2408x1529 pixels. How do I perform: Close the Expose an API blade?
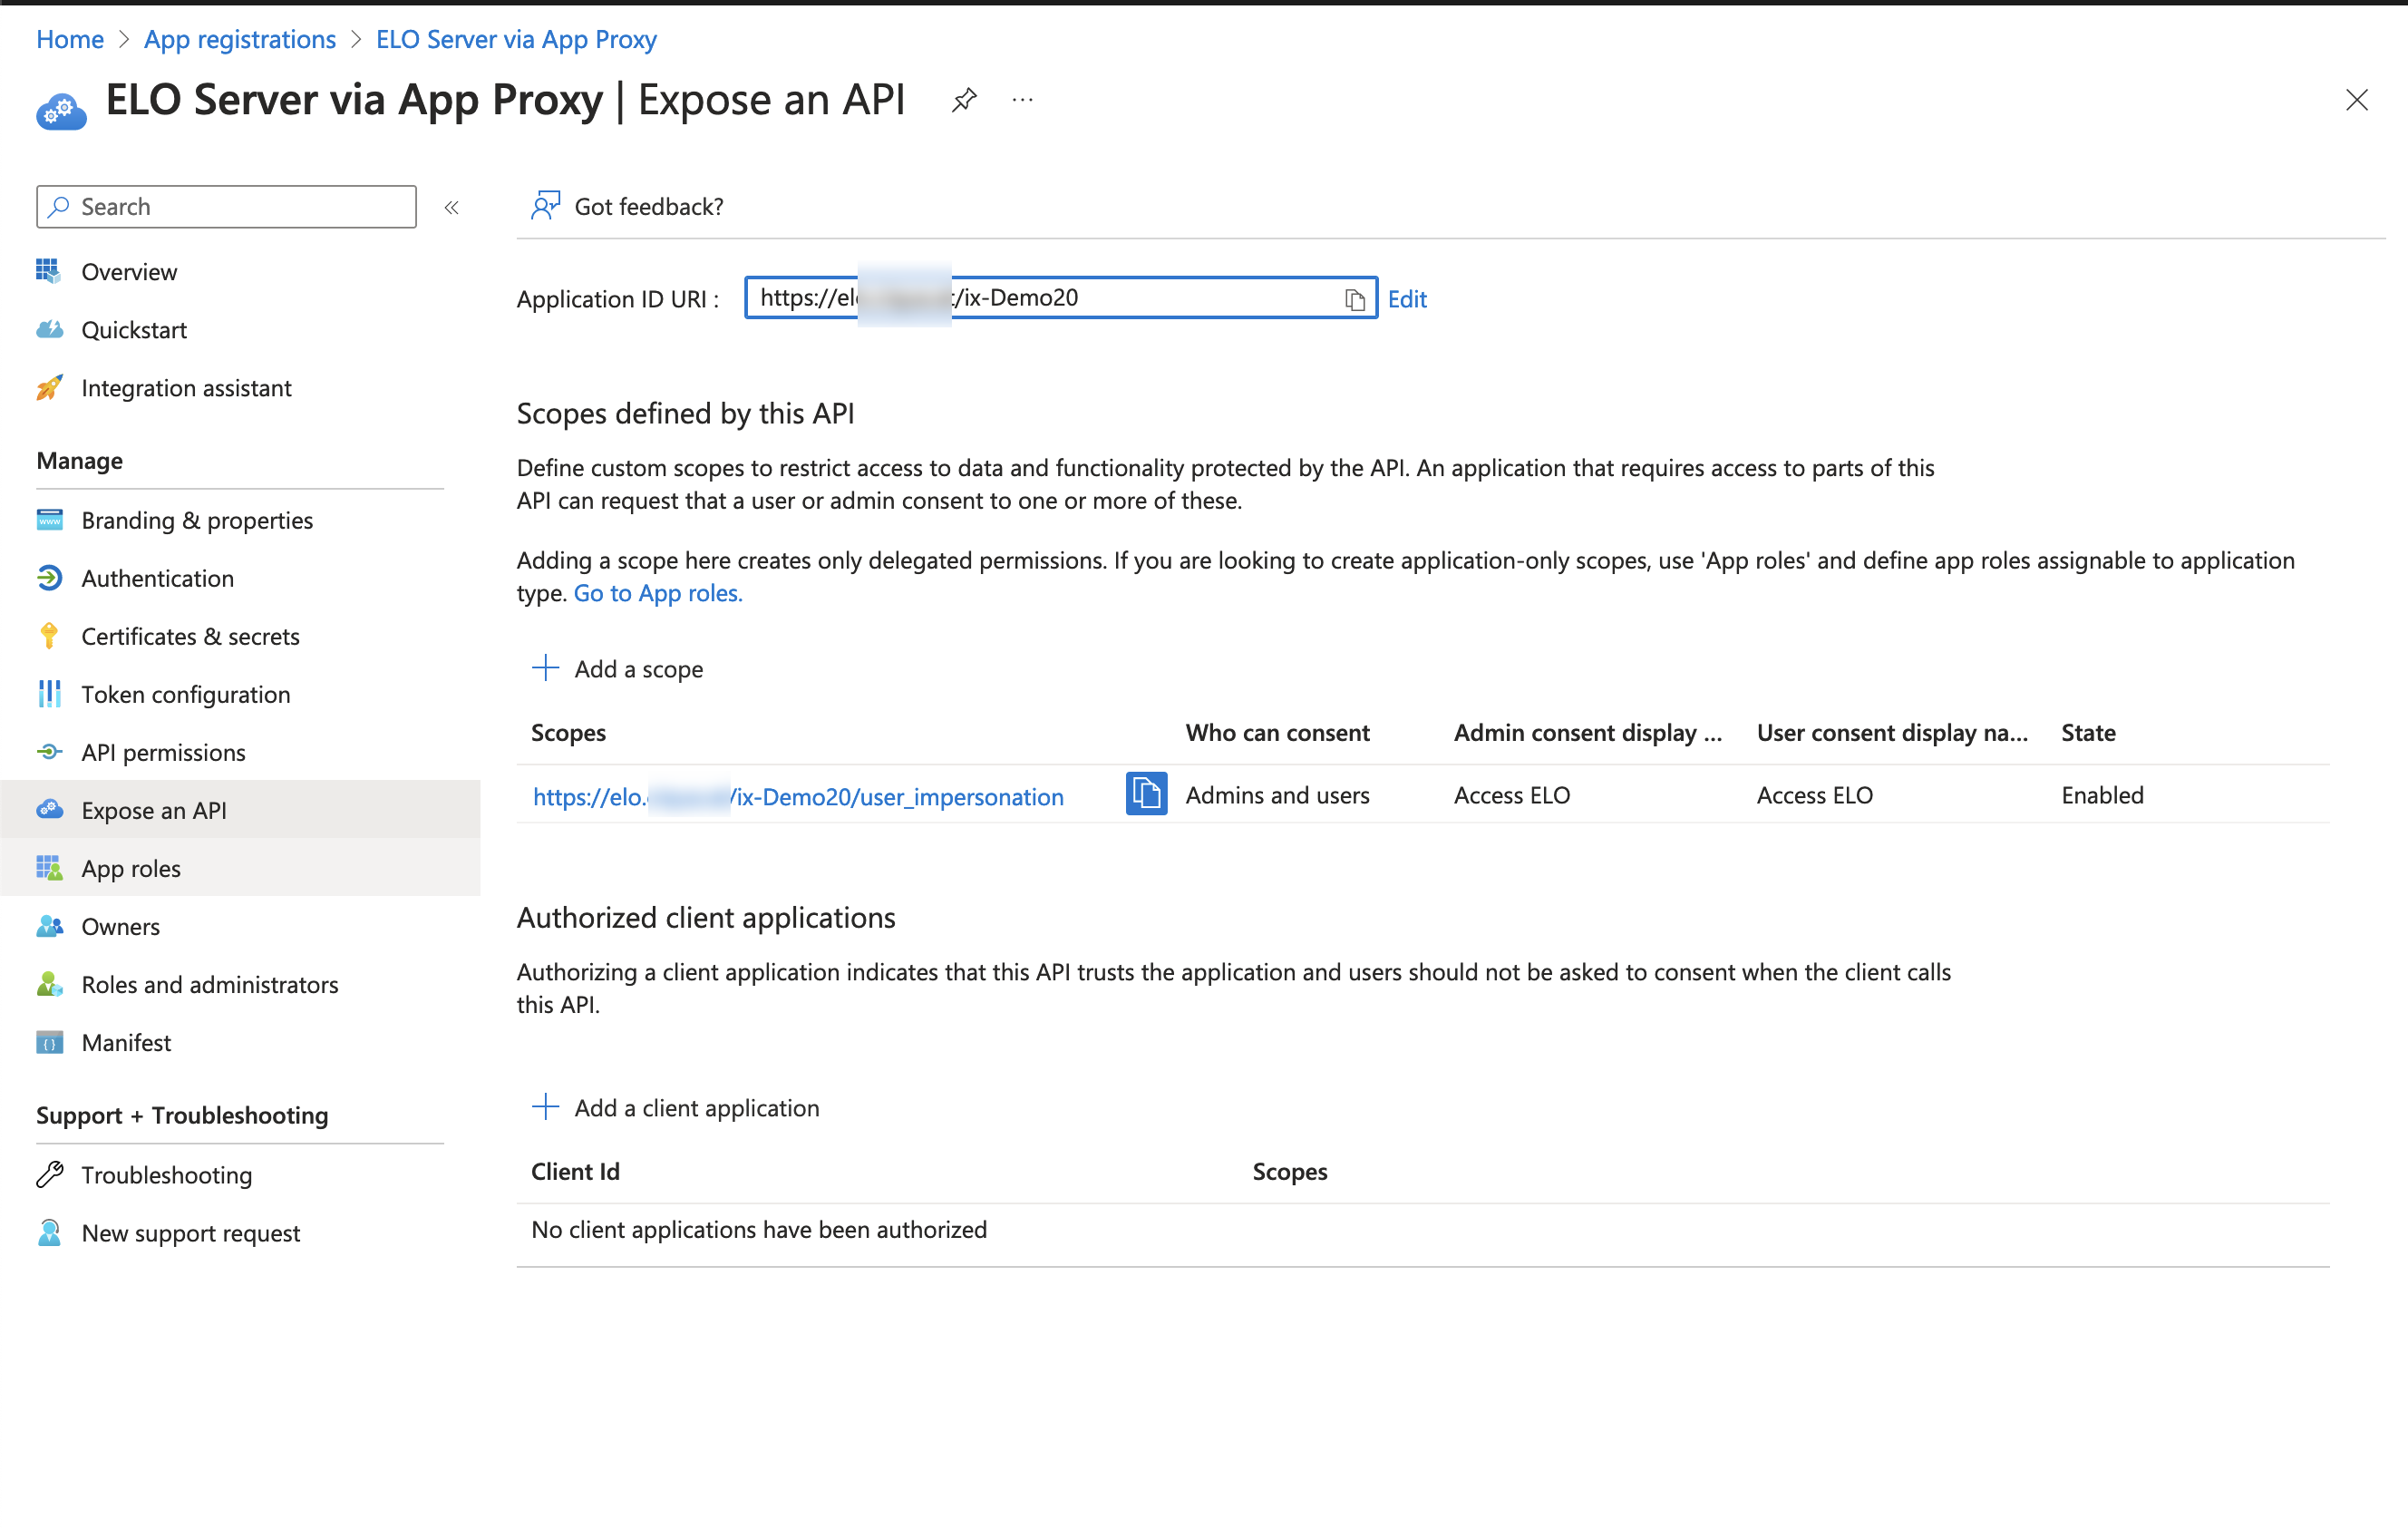tap(2356, 100)
